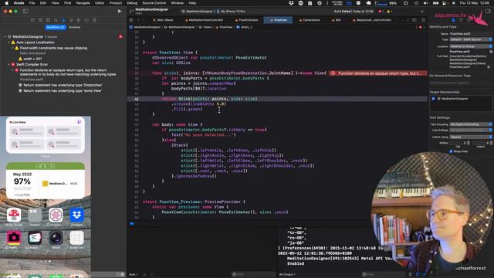Click the volume icon in menu bar
The width and height of the screenshot is (494, 278).
(425, 3)
